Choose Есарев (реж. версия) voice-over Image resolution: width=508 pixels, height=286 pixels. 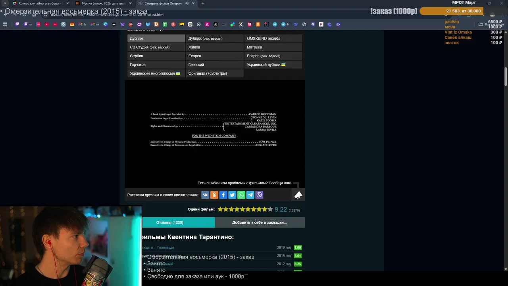pyautogui.click(x=273, y=56)
